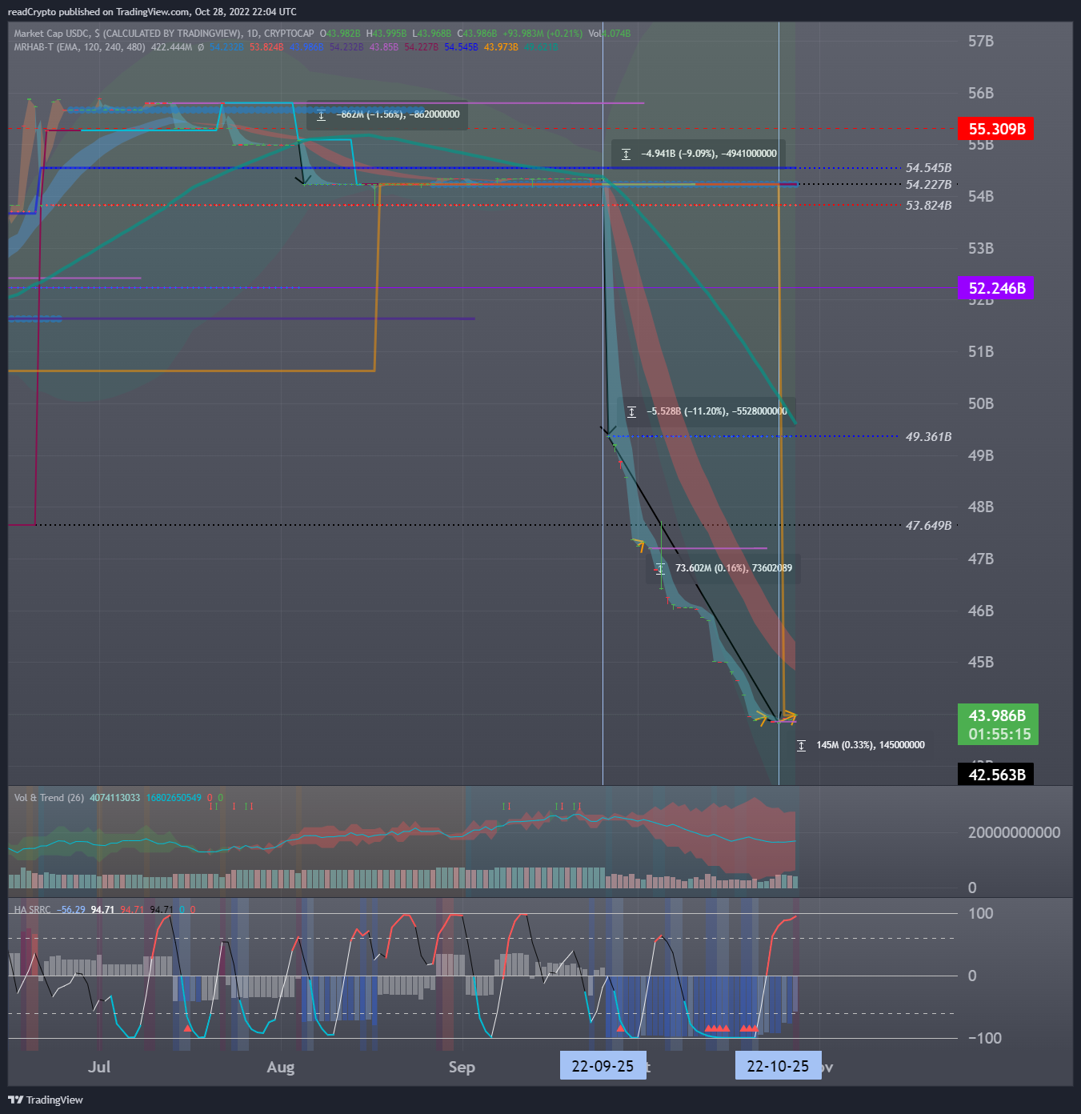Click the 54.227B horizontal line label
The image size is (1081, 1114).
(x=928, y=185)
